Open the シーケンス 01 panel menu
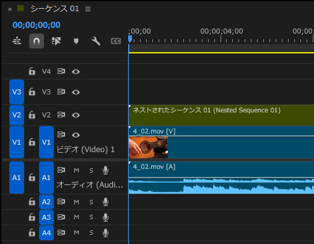This screenshot has height=244, width=314. point(88,9)
